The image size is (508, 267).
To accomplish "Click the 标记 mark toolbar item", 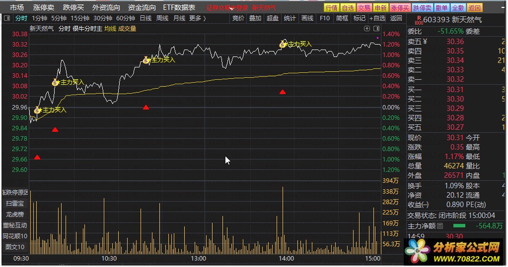I will 360,18.
